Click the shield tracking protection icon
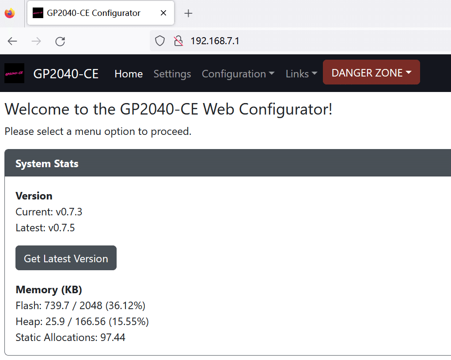The height and width of the screenshot is (360, 451). (x=159, y=41)
